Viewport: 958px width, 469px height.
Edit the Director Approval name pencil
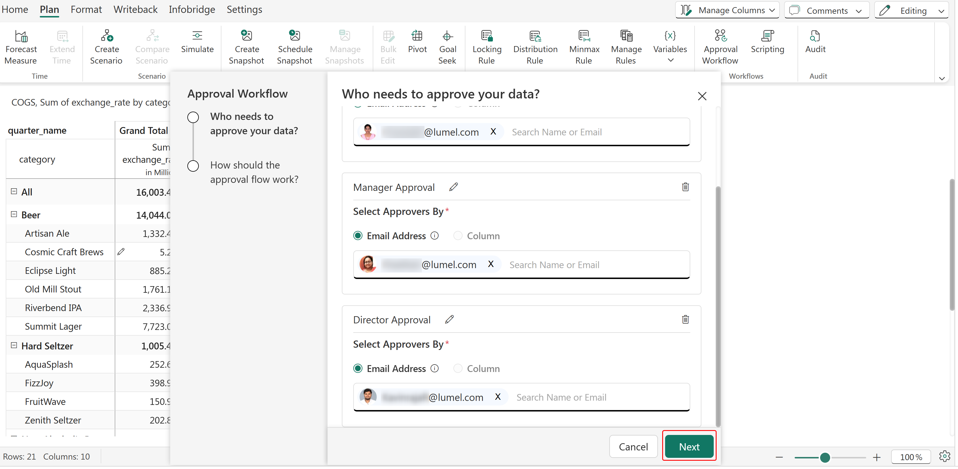449,319
